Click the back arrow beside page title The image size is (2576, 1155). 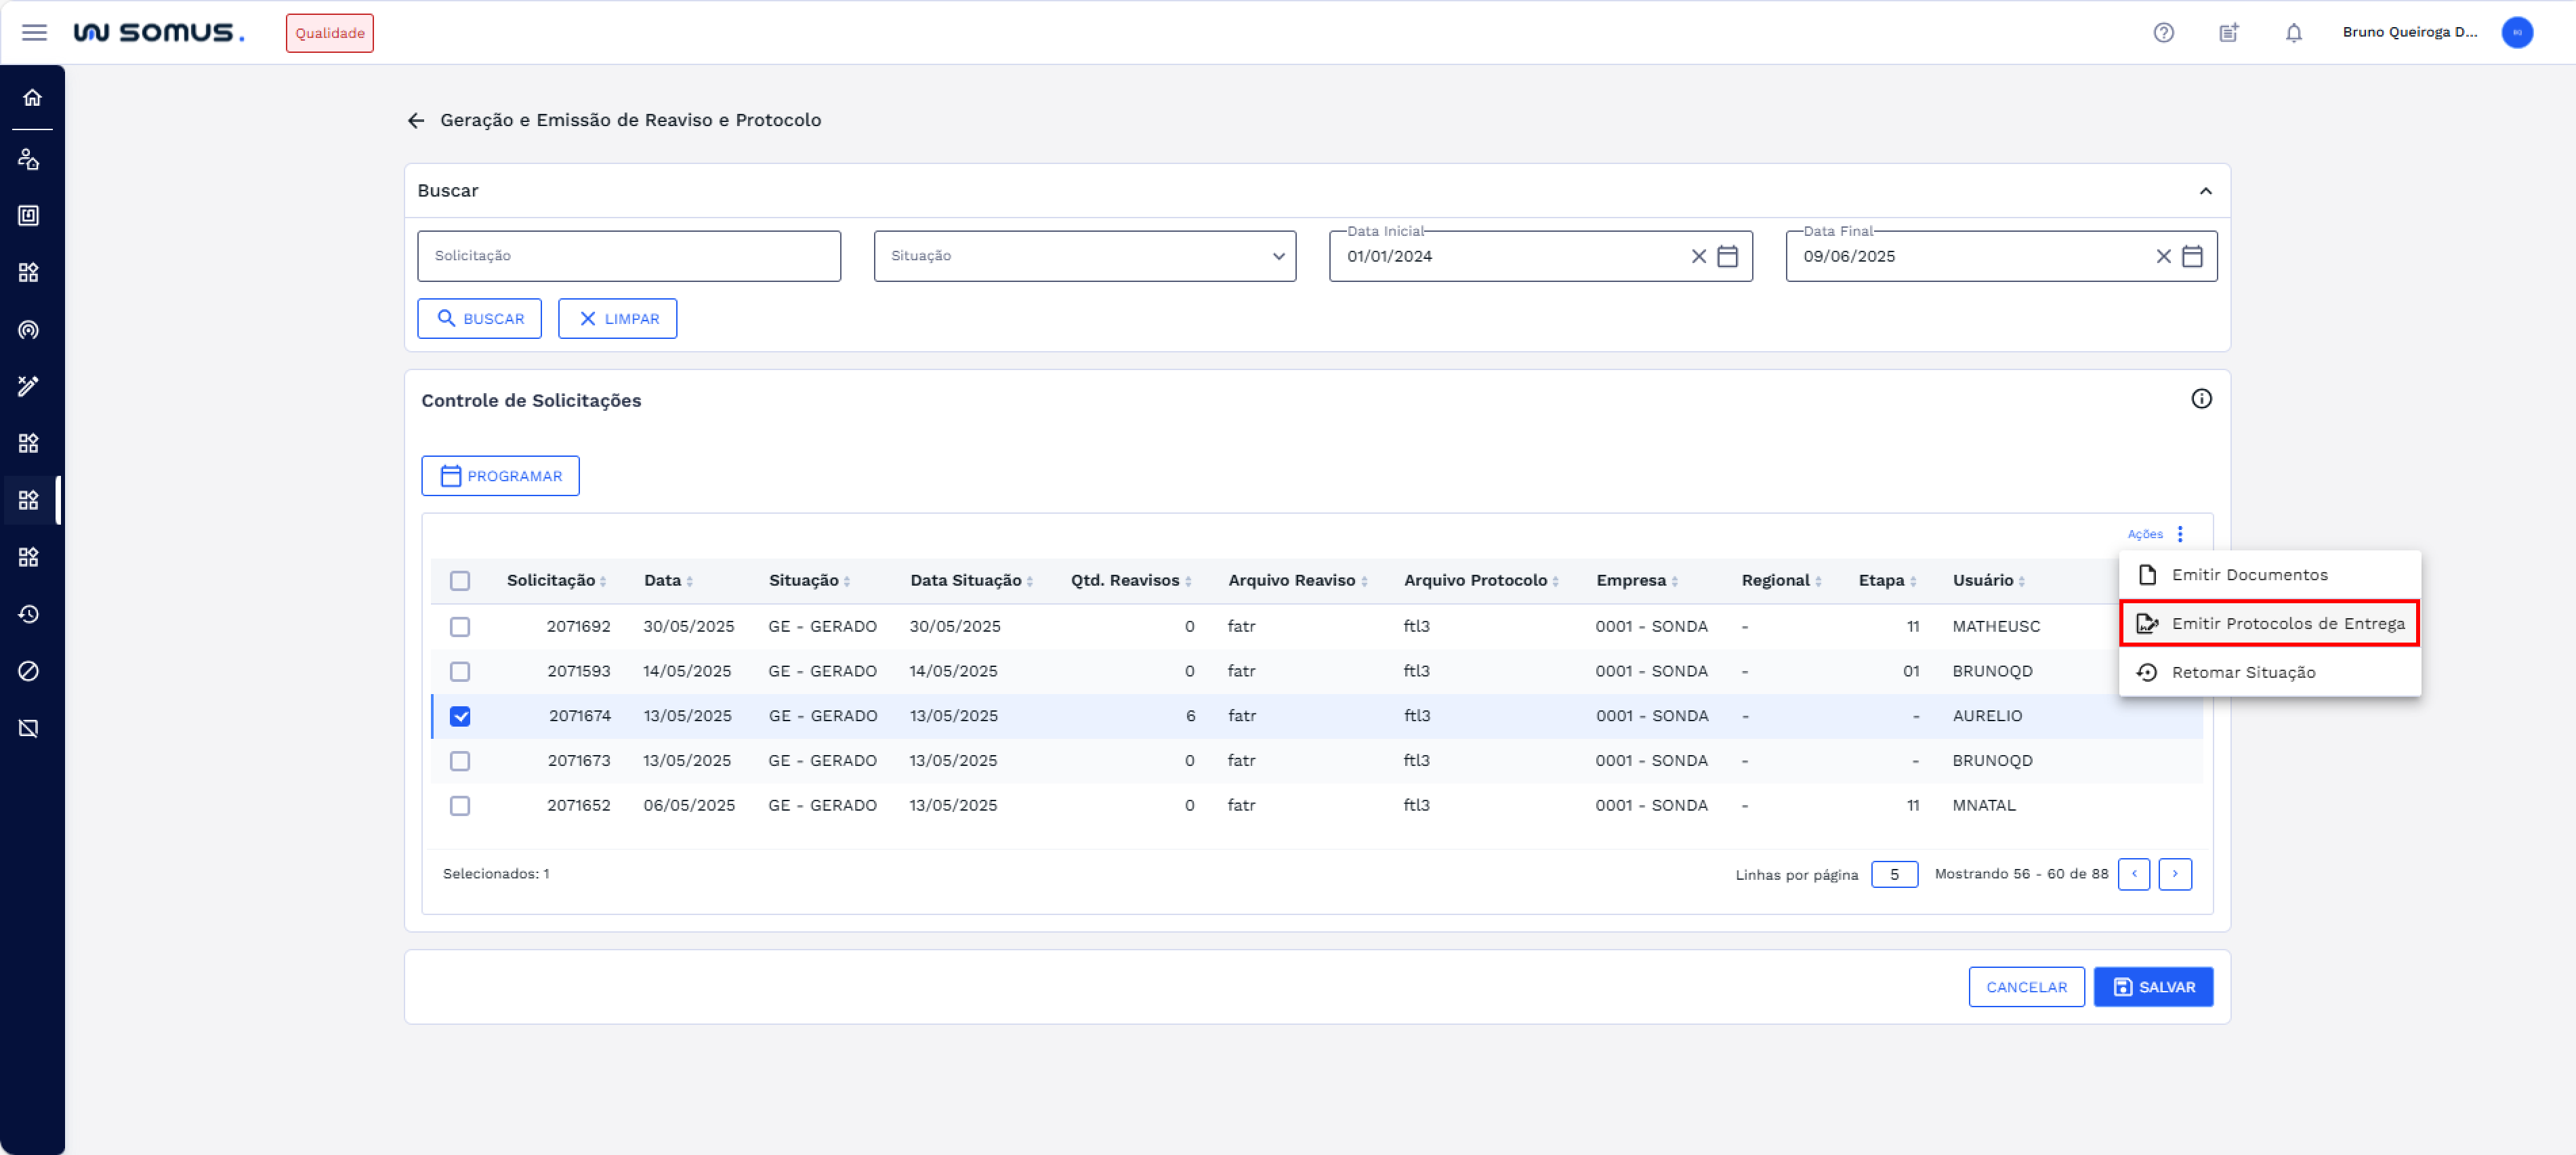click(416, 120)
